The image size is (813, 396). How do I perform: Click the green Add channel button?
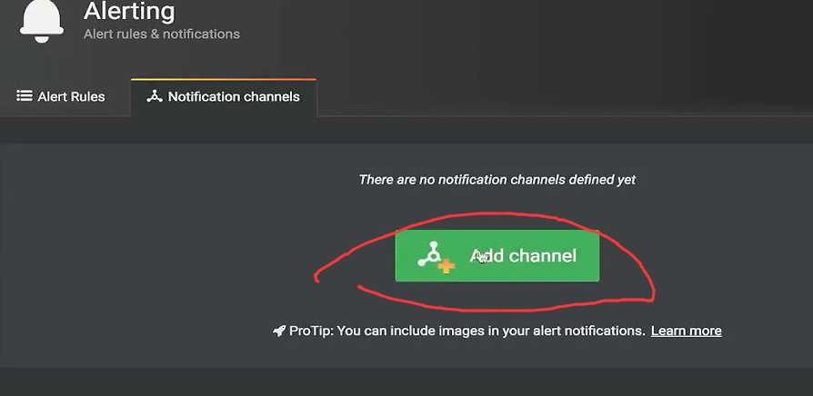497,256
